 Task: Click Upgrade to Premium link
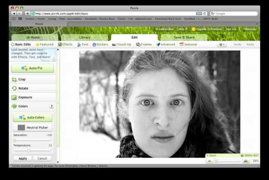(207, 29)
